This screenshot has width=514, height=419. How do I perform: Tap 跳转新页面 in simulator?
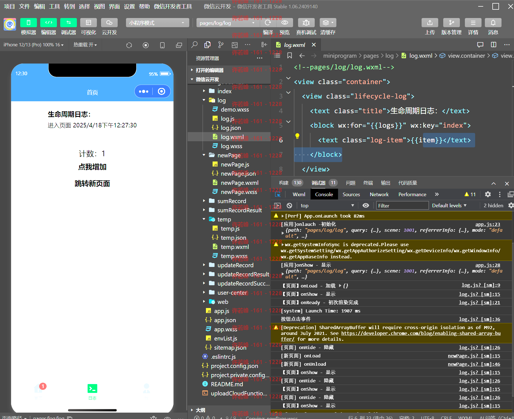(x=92, y=184)
